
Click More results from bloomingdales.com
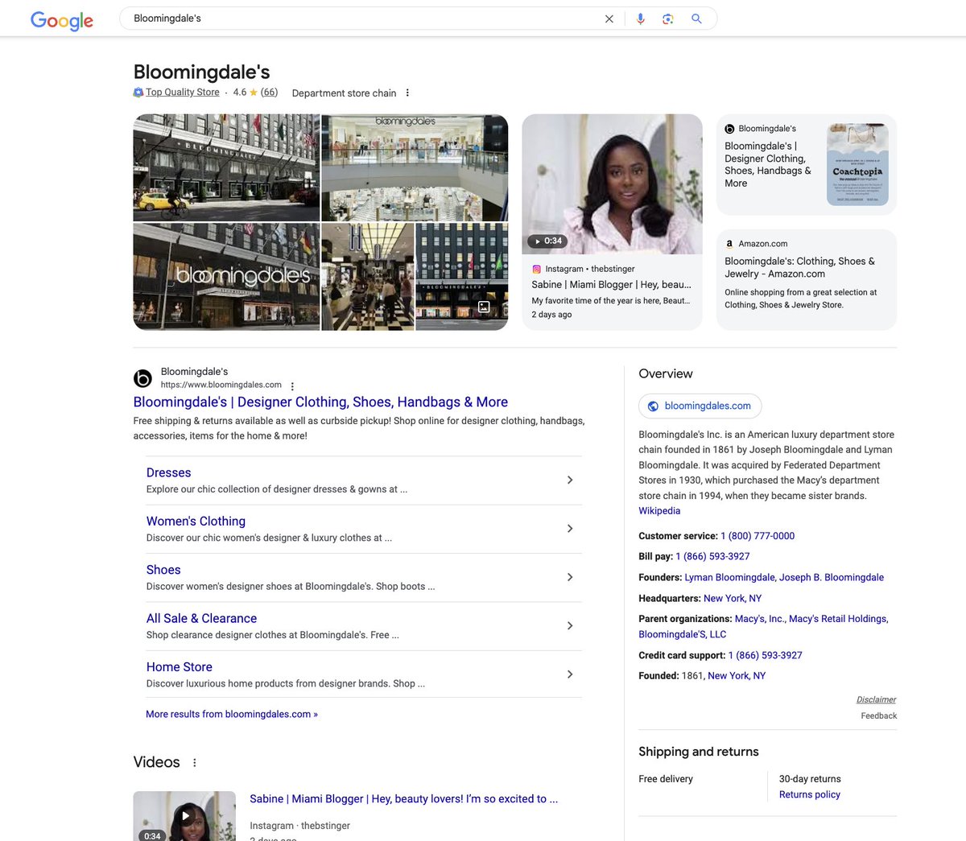(232, 714)
